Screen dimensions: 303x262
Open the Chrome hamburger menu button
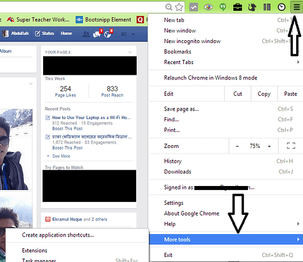(296, 7)
